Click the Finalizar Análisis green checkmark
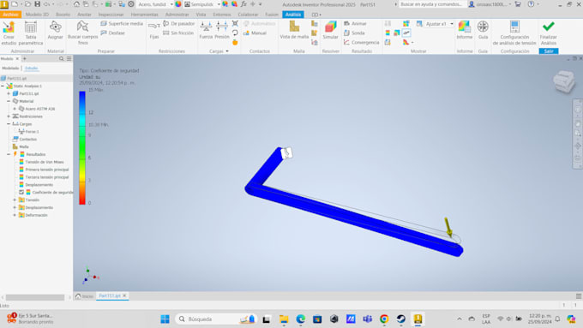This screenshot has width=583, height=328. tap(549, 27)
